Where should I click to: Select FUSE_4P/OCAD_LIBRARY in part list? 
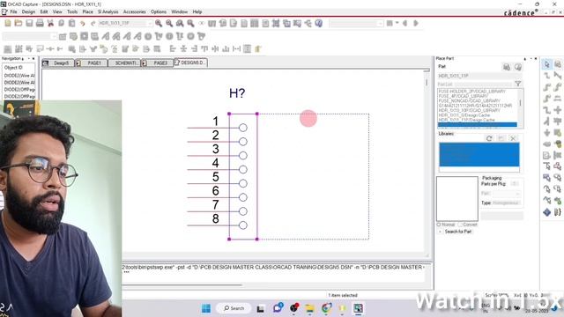tap(464, 96)
